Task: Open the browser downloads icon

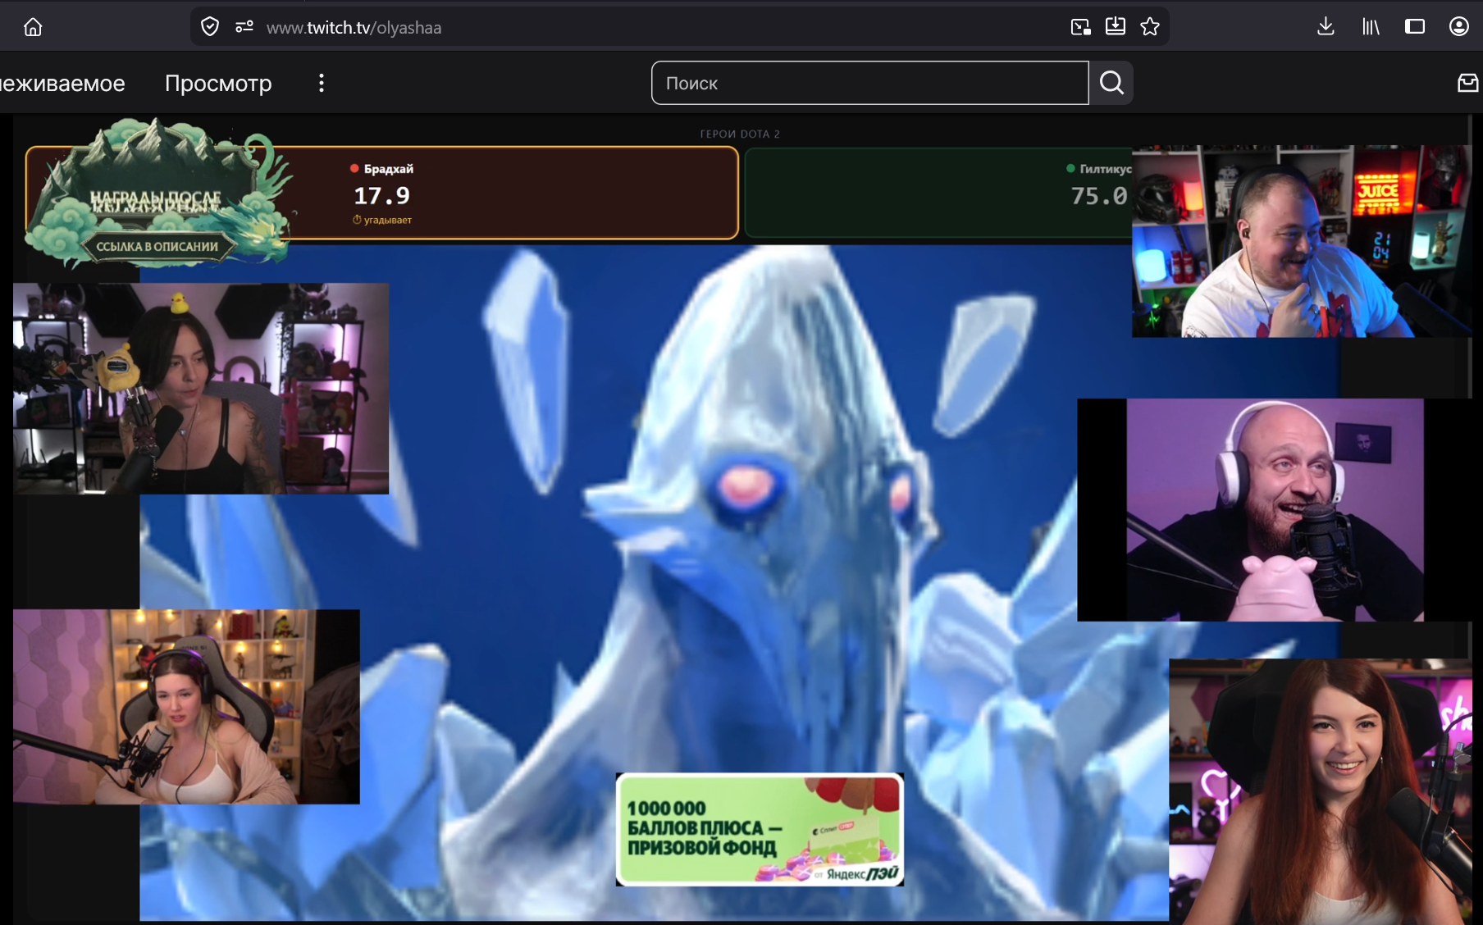Action: pyautogui.click(x=1326, y=27)
